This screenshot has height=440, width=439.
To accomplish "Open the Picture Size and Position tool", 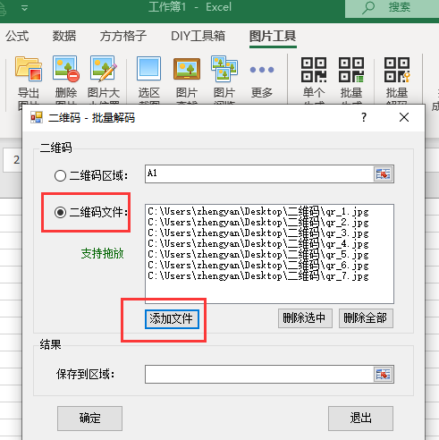I will point(104,69).
